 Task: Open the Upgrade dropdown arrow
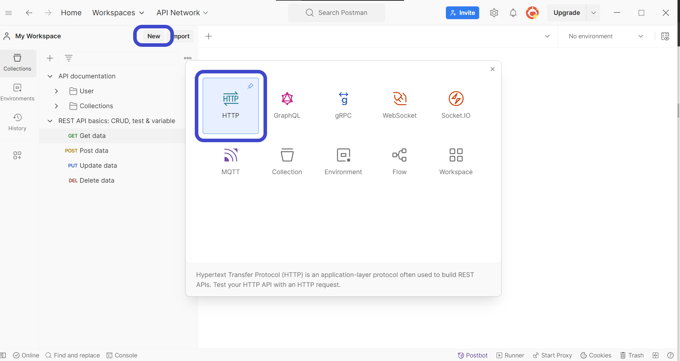pos(594,13)
